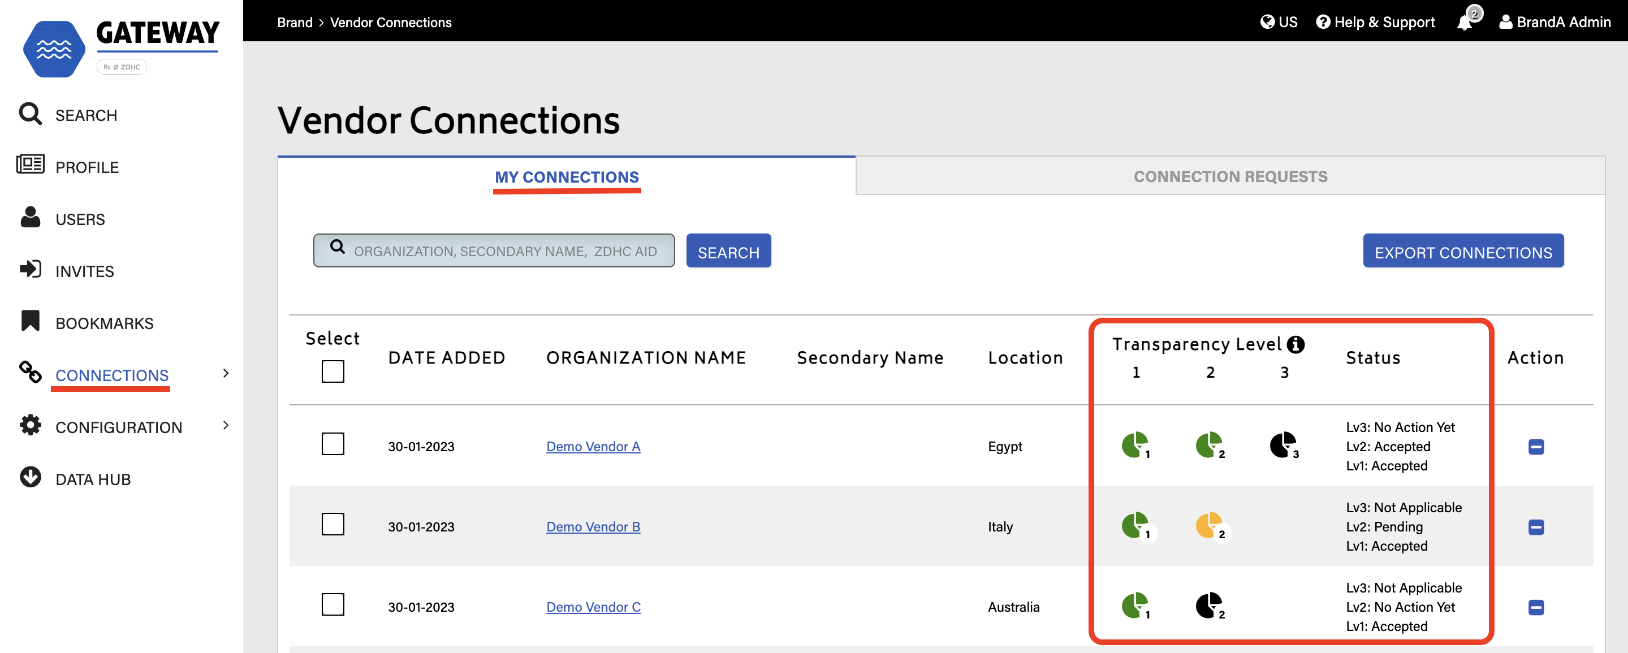Viewport: 1628px width, 653px height.
Task: Tick the checkbox for Demo Vendor A
Action: 332,444
